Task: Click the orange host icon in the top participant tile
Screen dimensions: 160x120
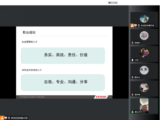Action: coord(132,25)
